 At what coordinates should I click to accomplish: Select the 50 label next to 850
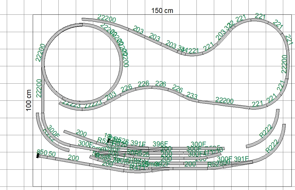tap(52, 154)
